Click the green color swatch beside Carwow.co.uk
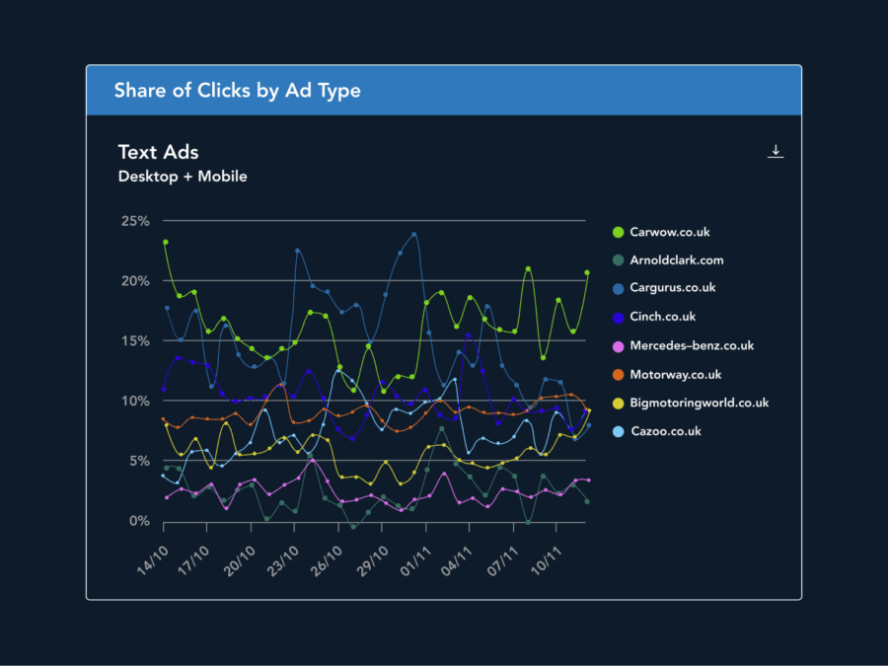 pos(617,232)
